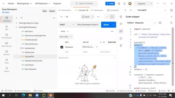175x98 pixels.
Task: Copy the code snippet to clipboard
Action: [x=171, y=23]
